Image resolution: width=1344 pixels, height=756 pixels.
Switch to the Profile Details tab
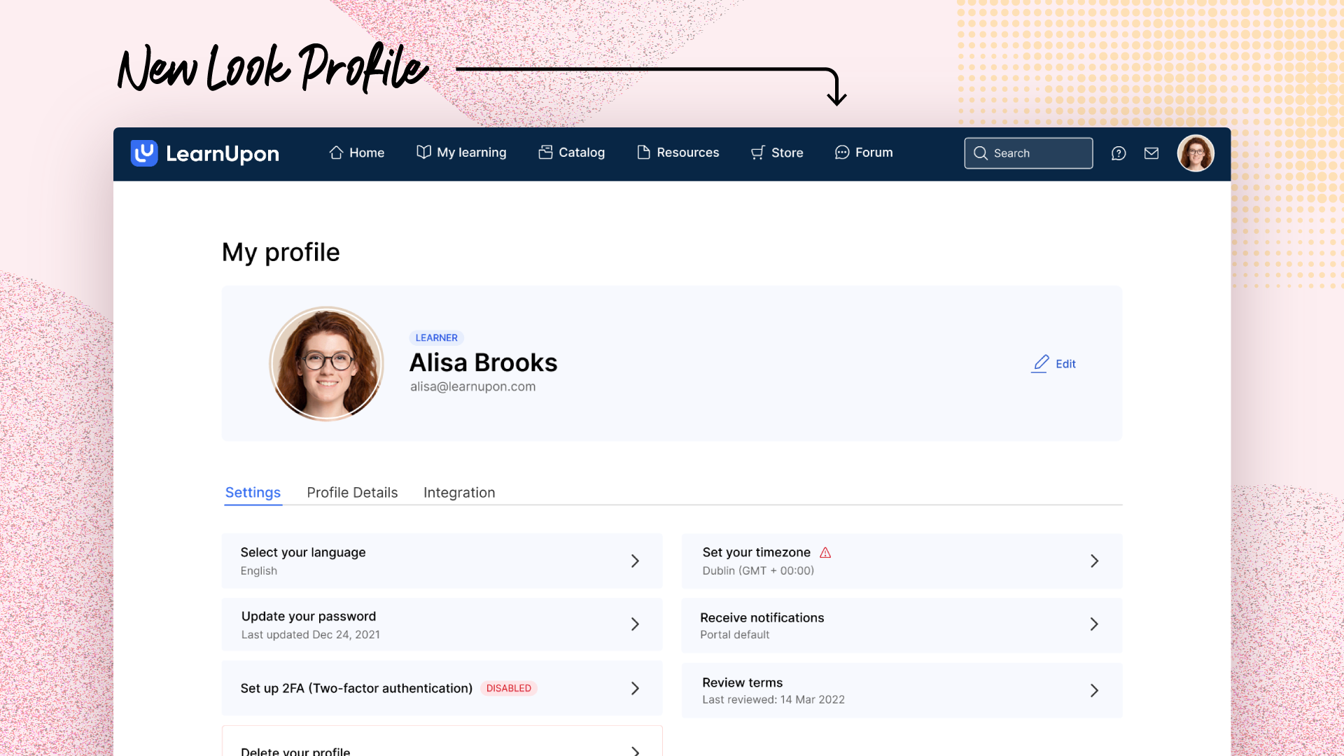click(351, 492)
